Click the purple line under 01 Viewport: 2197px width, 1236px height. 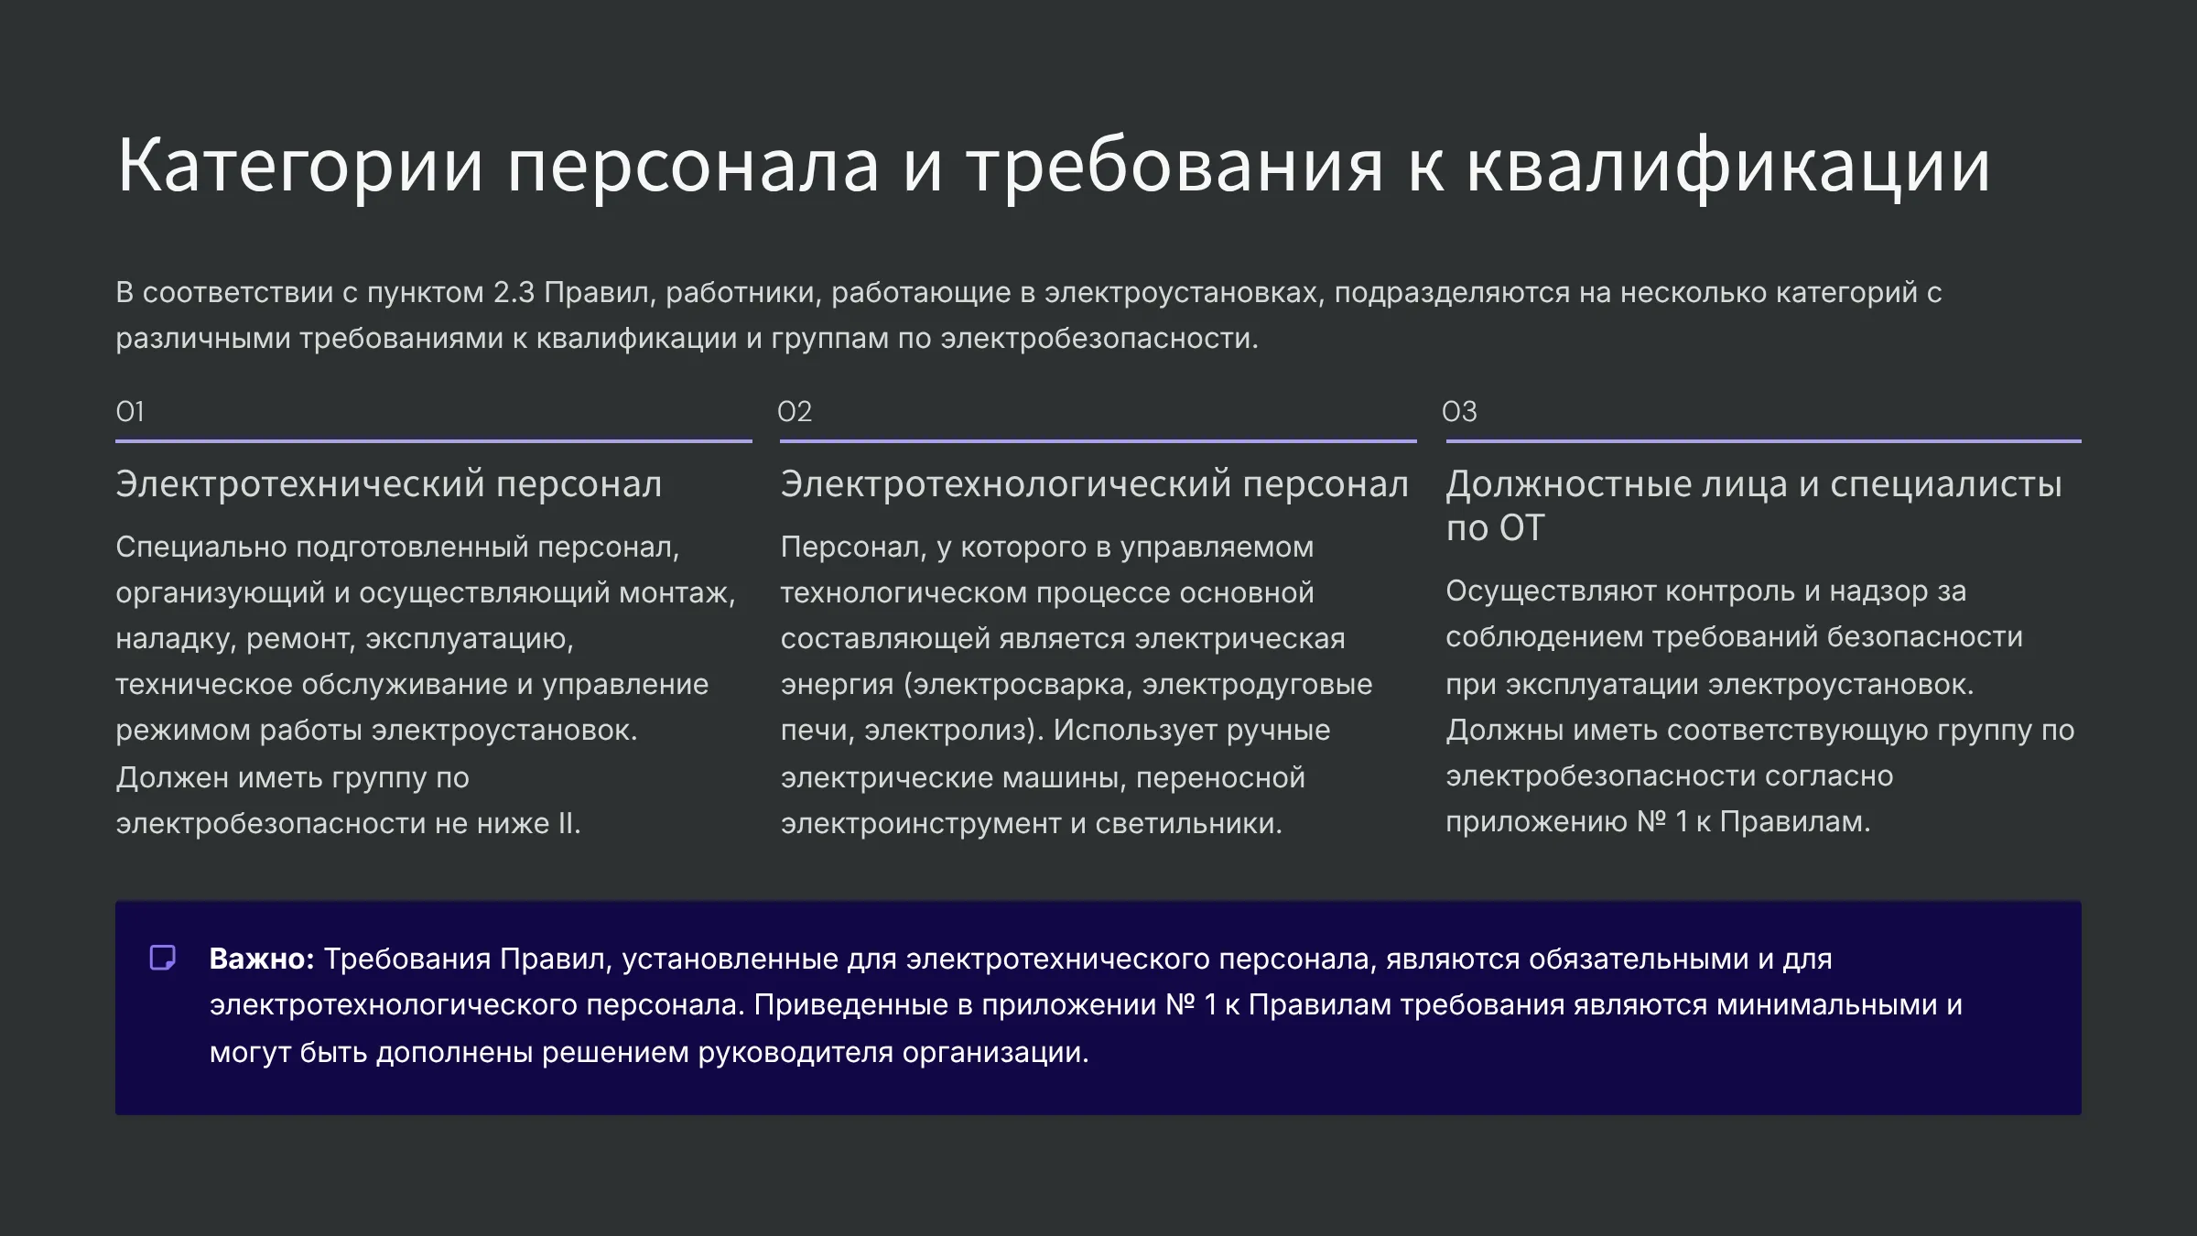pos(433,441)
